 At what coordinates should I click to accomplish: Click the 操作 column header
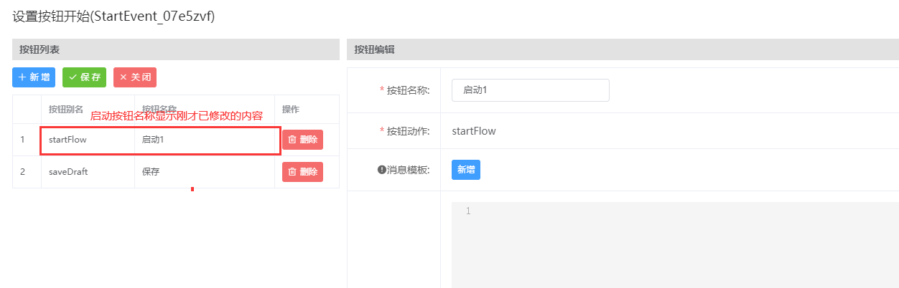point(291,110)
